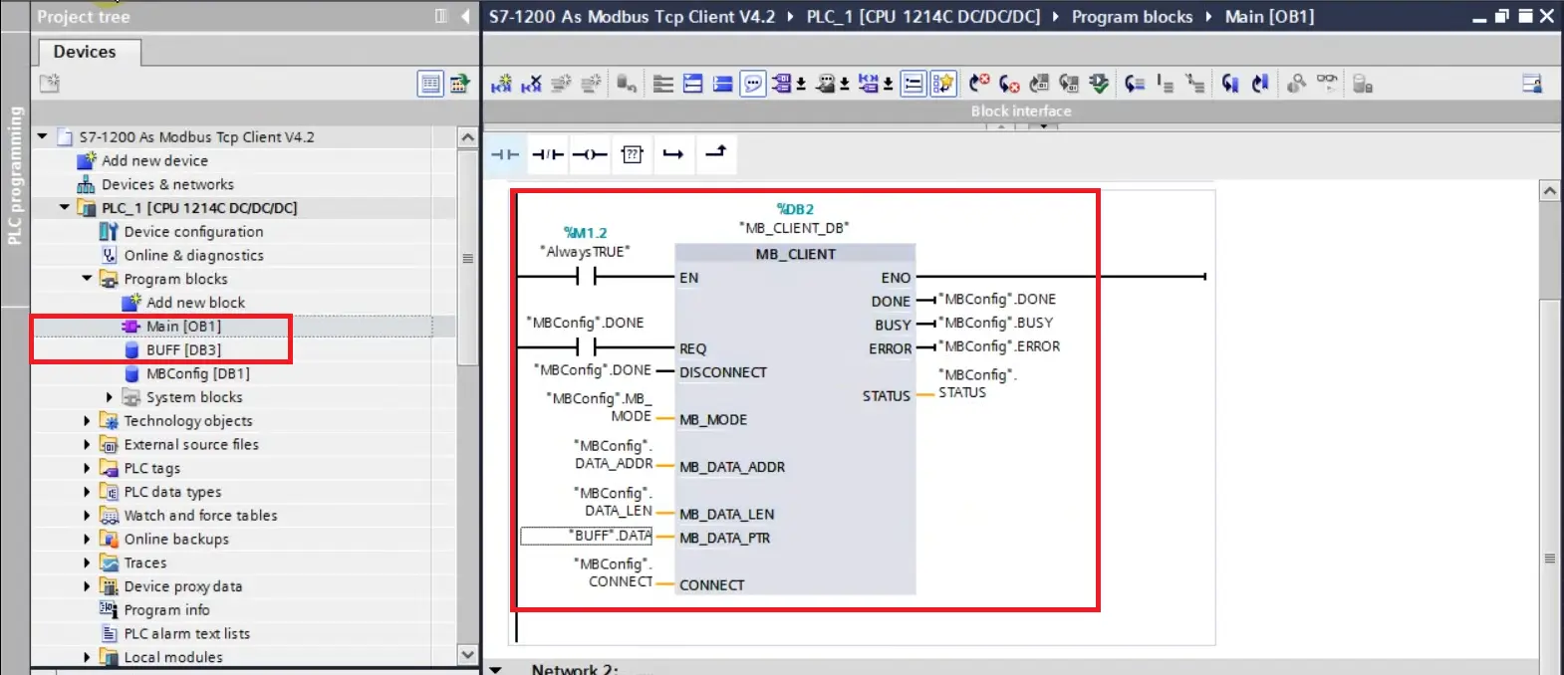Open Program info
This screenshot has width=1564, height=675.
click(166, 610)
